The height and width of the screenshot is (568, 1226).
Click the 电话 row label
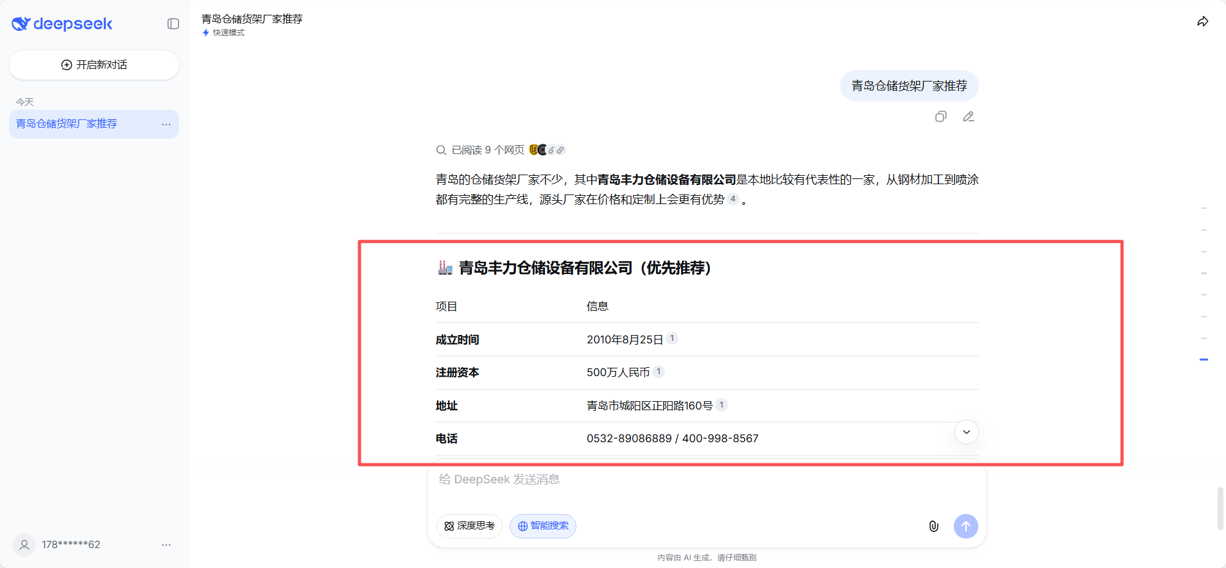click(x=447, y=438)
